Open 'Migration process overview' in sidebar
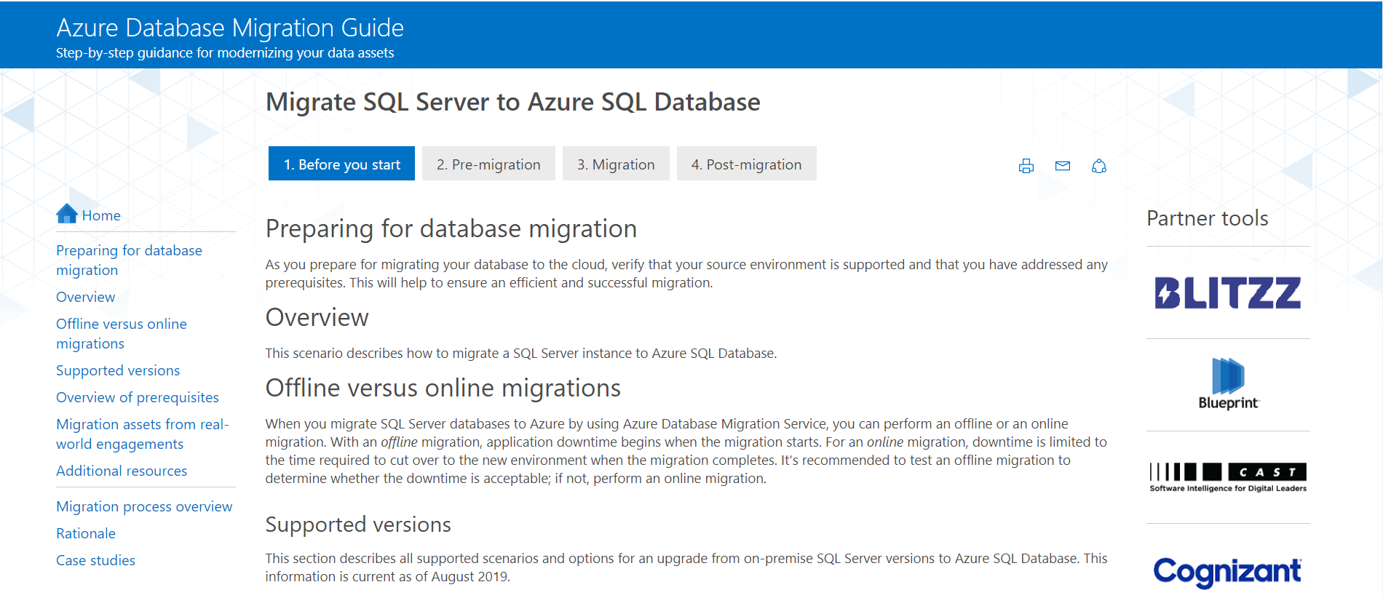 [x=144, y=506]
